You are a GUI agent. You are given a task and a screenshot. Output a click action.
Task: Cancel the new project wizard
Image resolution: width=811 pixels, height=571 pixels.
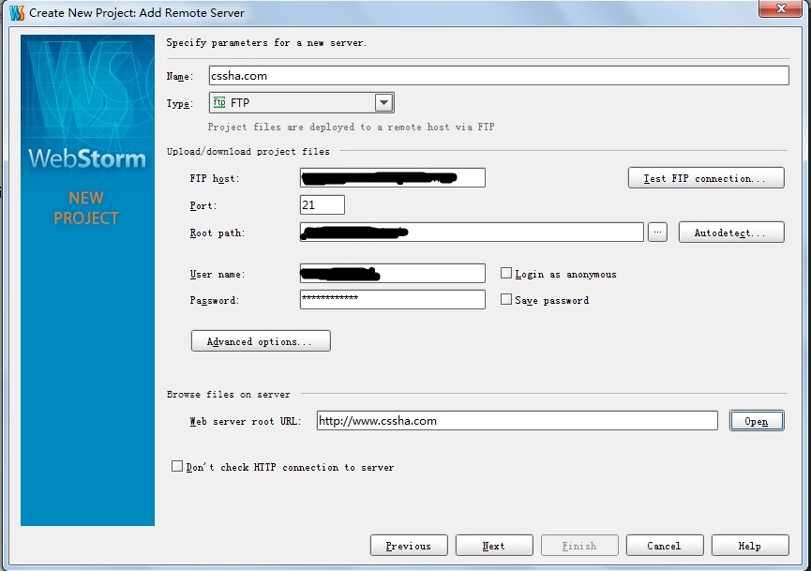[665, 545]
